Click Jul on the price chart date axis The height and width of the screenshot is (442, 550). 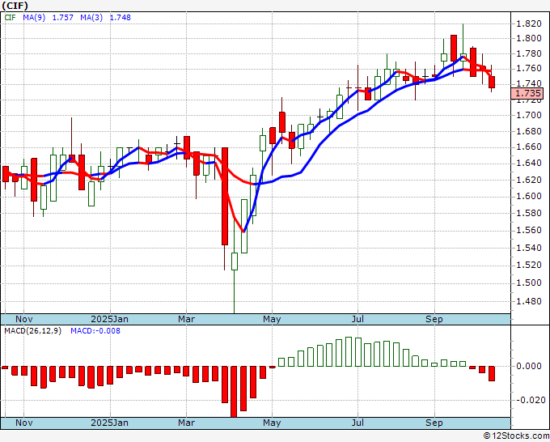[357, 319]
